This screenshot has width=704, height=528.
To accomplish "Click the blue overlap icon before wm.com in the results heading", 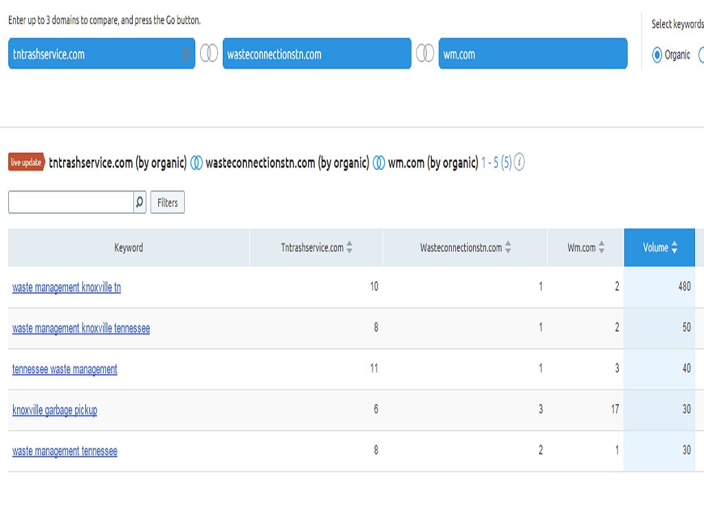I will (x=379, y=163).
